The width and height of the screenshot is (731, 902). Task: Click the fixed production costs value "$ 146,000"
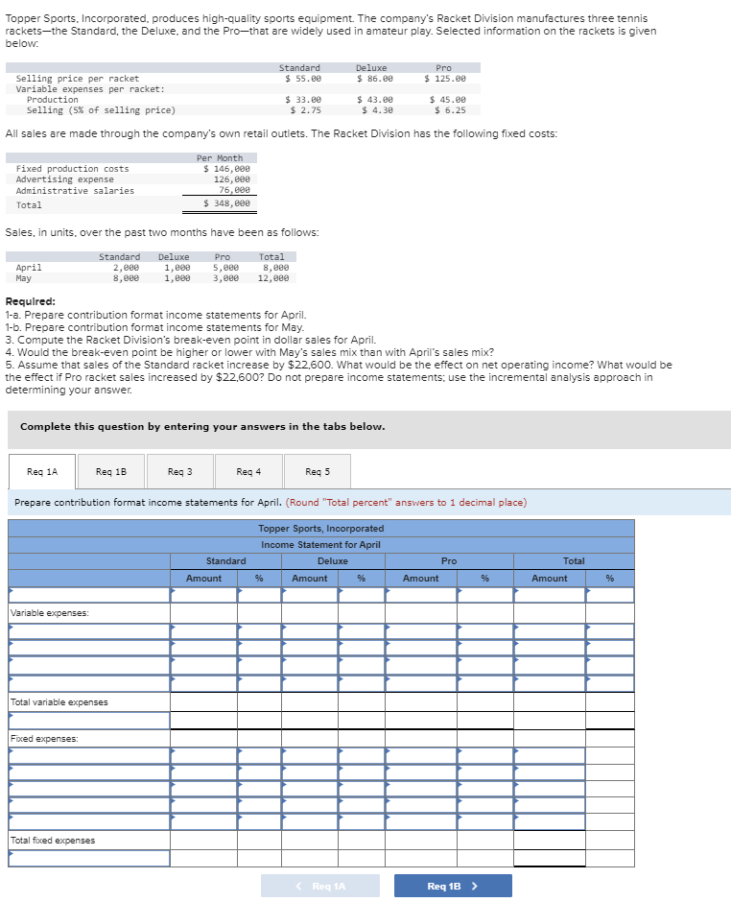coord(226,169)
